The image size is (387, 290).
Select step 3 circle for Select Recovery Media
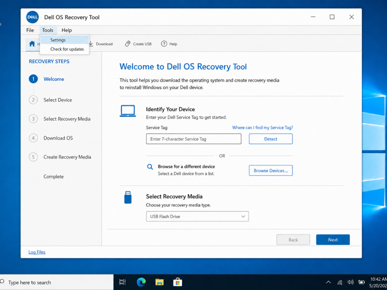[33, 119]
